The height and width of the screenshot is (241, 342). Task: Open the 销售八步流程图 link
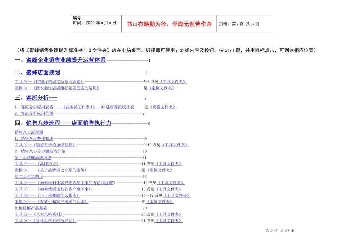tap(29, 132)
